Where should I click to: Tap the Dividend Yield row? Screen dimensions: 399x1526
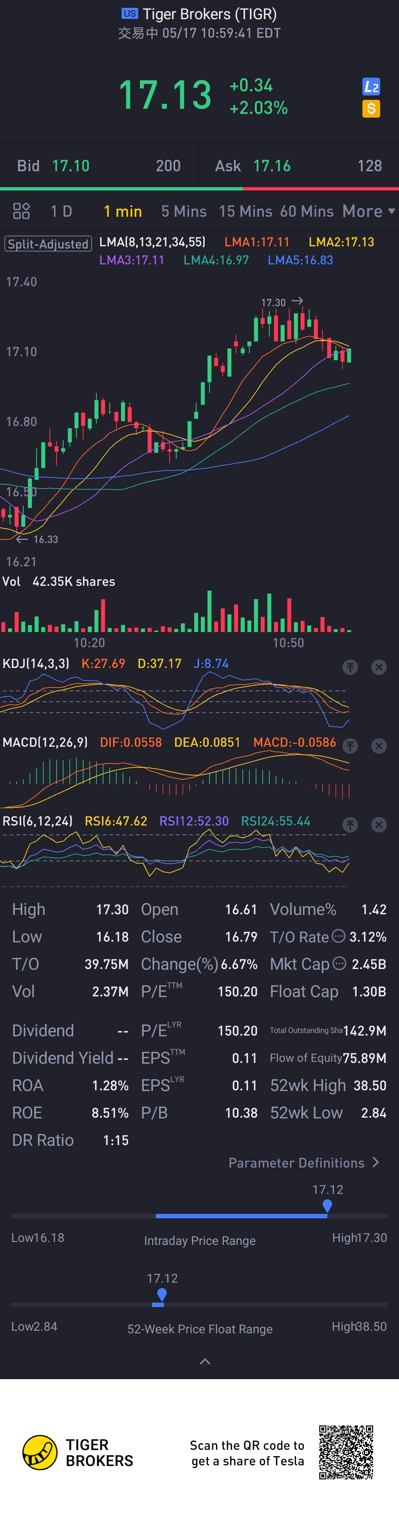71,1058
